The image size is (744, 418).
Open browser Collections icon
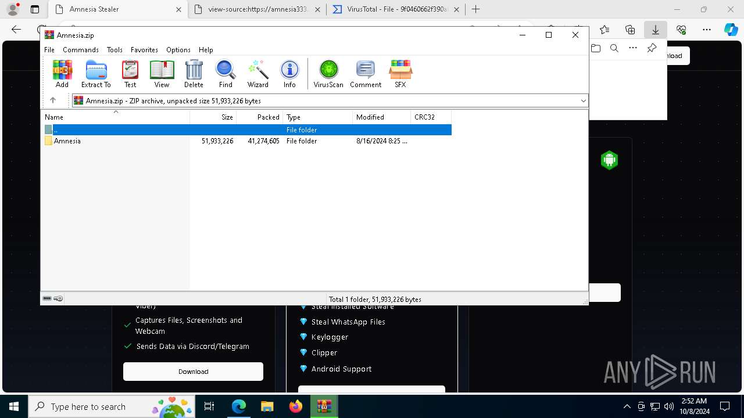(630, 30)
